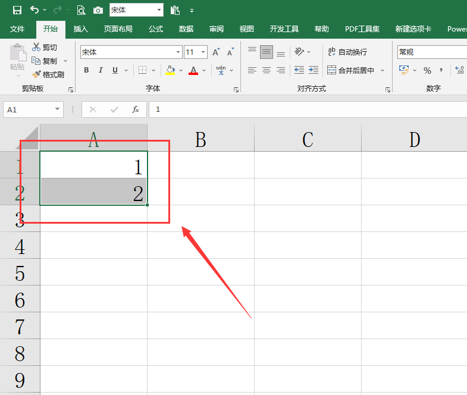
Task: Toggle Italic formatting
Action: pyautogui.click(x=101, y=70)
